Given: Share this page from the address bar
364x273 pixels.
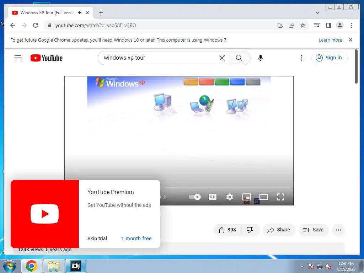Looking at the screenshot, I should 291,25.
